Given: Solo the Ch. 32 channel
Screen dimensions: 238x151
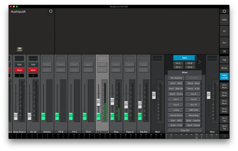Looking at the screenshot, I should point(33,64).
